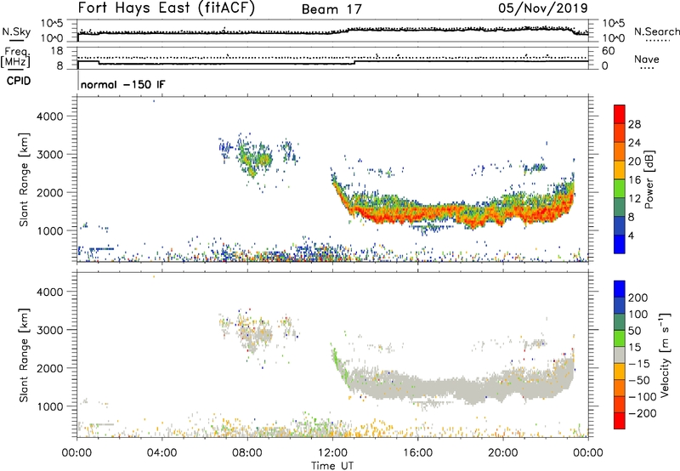This screenshot has width=680, height=471.
Task: Click the '-200' tick on Velocity color bar
Action: click(643, 413)
